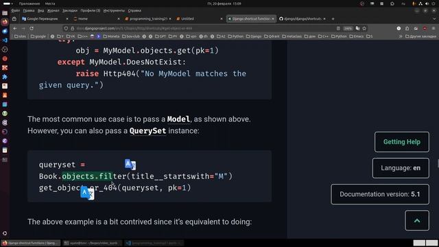The width and height of the screenshot is (439, 247).
Task: Open the Файл menu
Action: tap(15, 11)
